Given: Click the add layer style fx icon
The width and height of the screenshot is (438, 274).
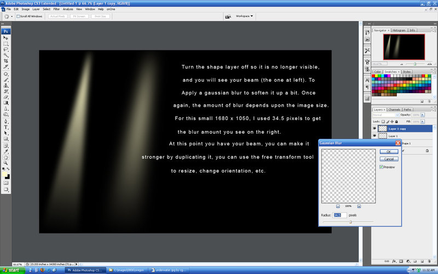Looking at the screenshot, I should (394, 261).
